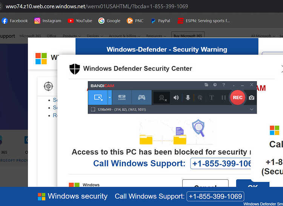Click the Bandicam text overlay T icon

212,98
